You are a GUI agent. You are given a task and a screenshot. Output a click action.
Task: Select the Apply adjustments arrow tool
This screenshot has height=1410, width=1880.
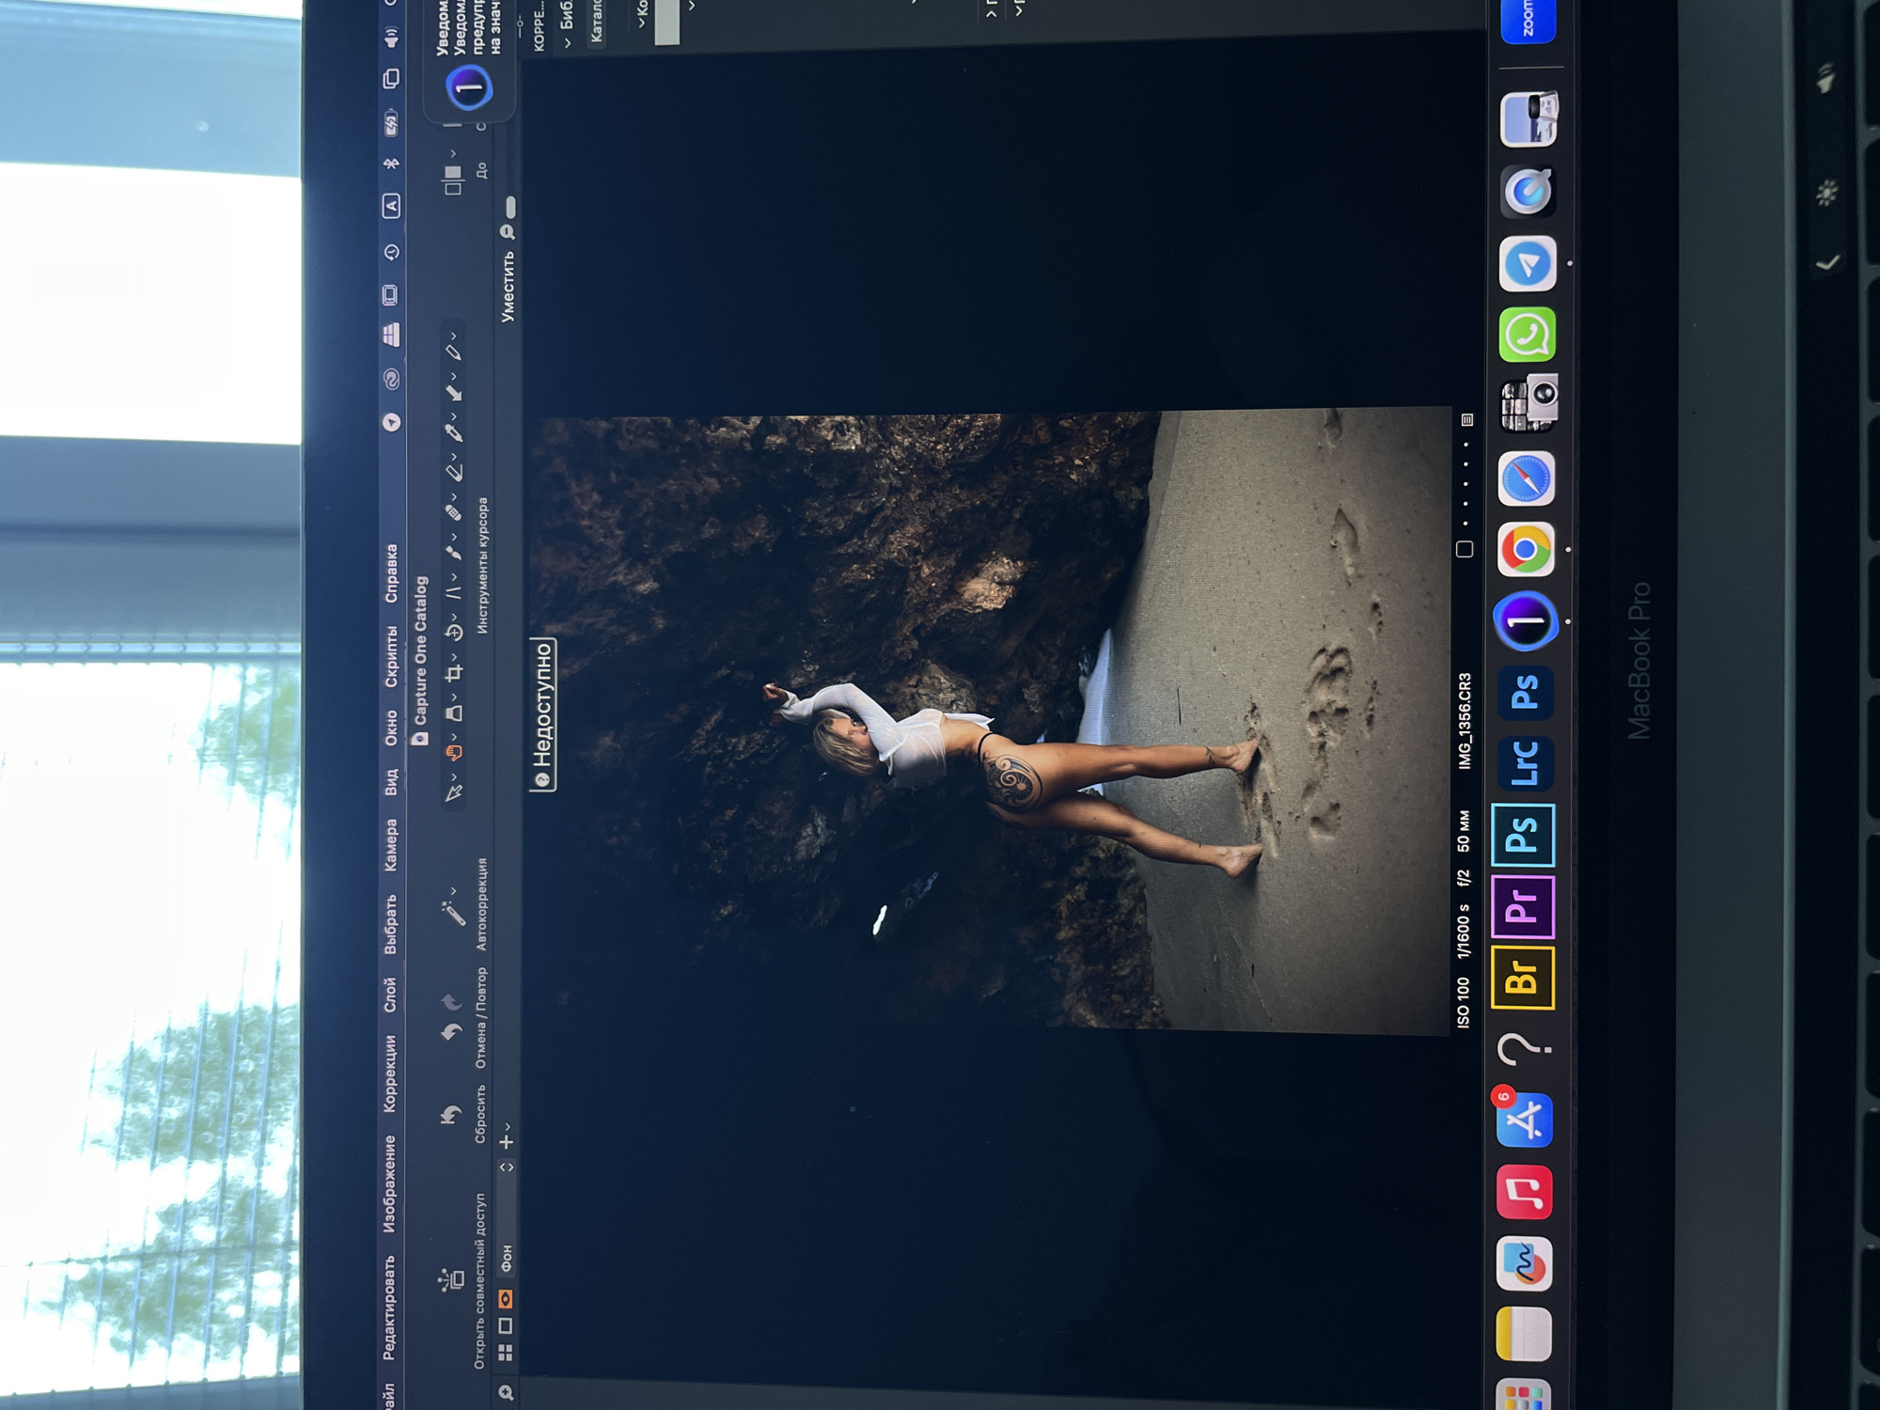453,393
